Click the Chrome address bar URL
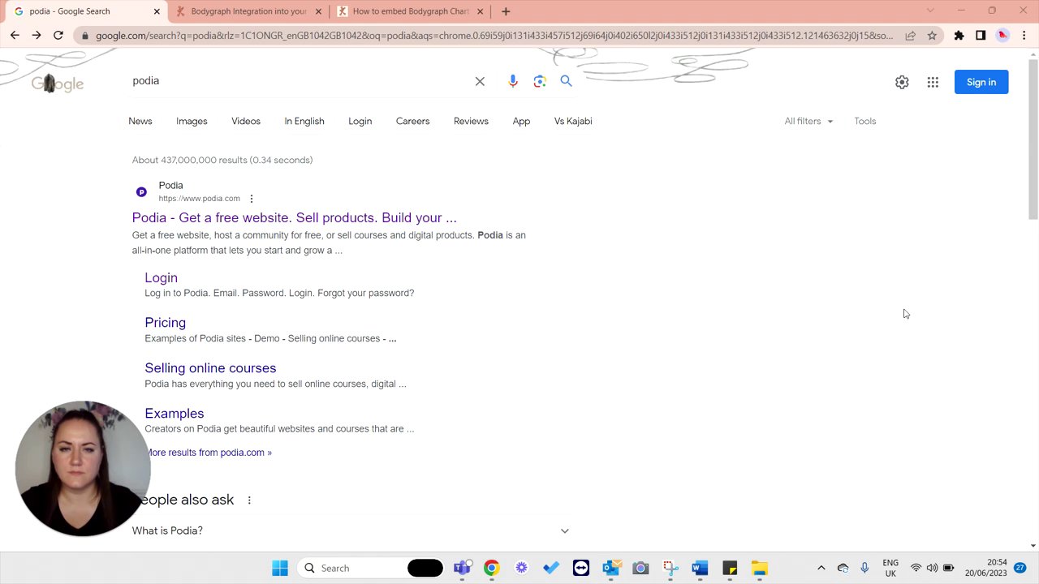 494,35
